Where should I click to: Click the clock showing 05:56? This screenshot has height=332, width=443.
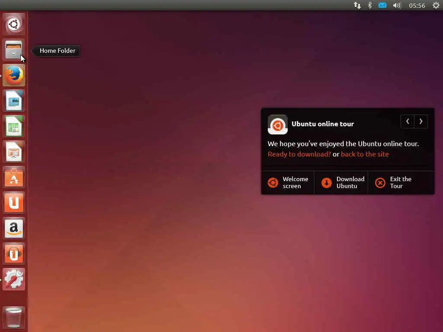pyautogui.click(x=417, y=6)
